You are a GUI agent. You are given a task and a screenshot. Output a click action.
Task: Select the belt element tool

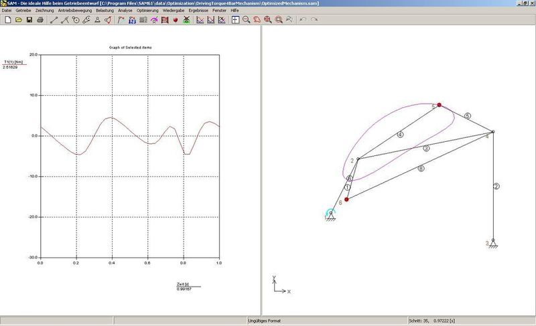click(x=86, y=20)
